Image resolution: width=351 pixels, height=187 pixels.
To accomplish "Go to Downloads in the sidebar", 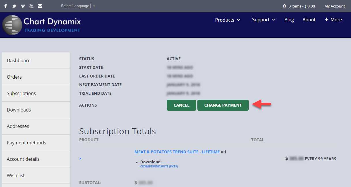I will (x=36, y=110).
